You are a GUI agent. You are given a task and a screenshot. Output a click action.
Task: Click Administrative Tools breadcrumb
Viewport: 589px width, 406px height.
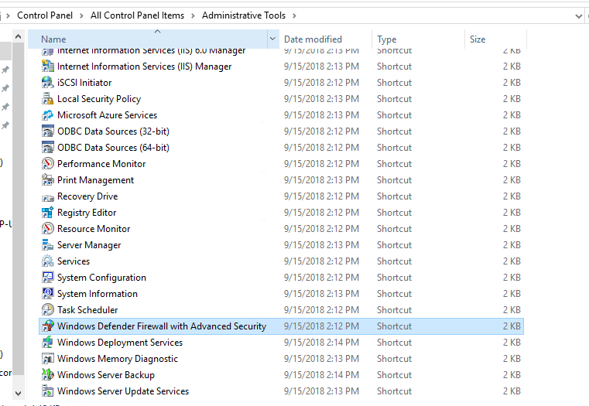[244, 15]
